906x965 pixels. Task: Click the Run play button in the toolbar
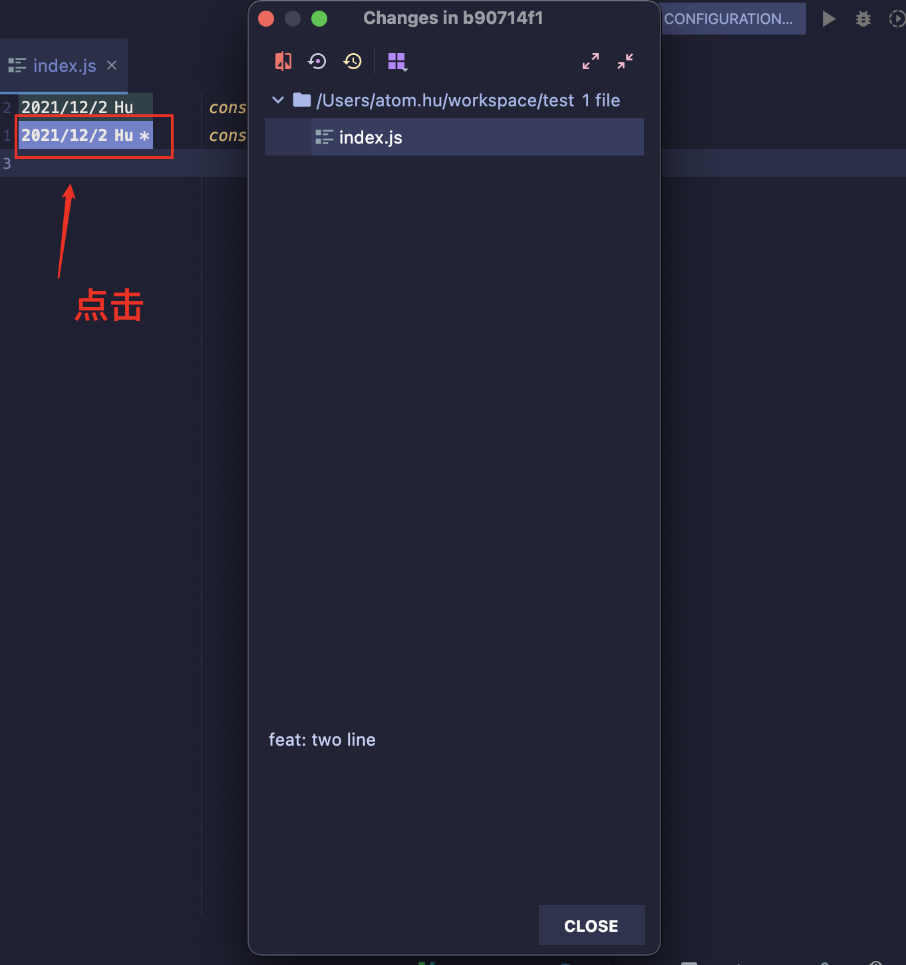[829, 19]
